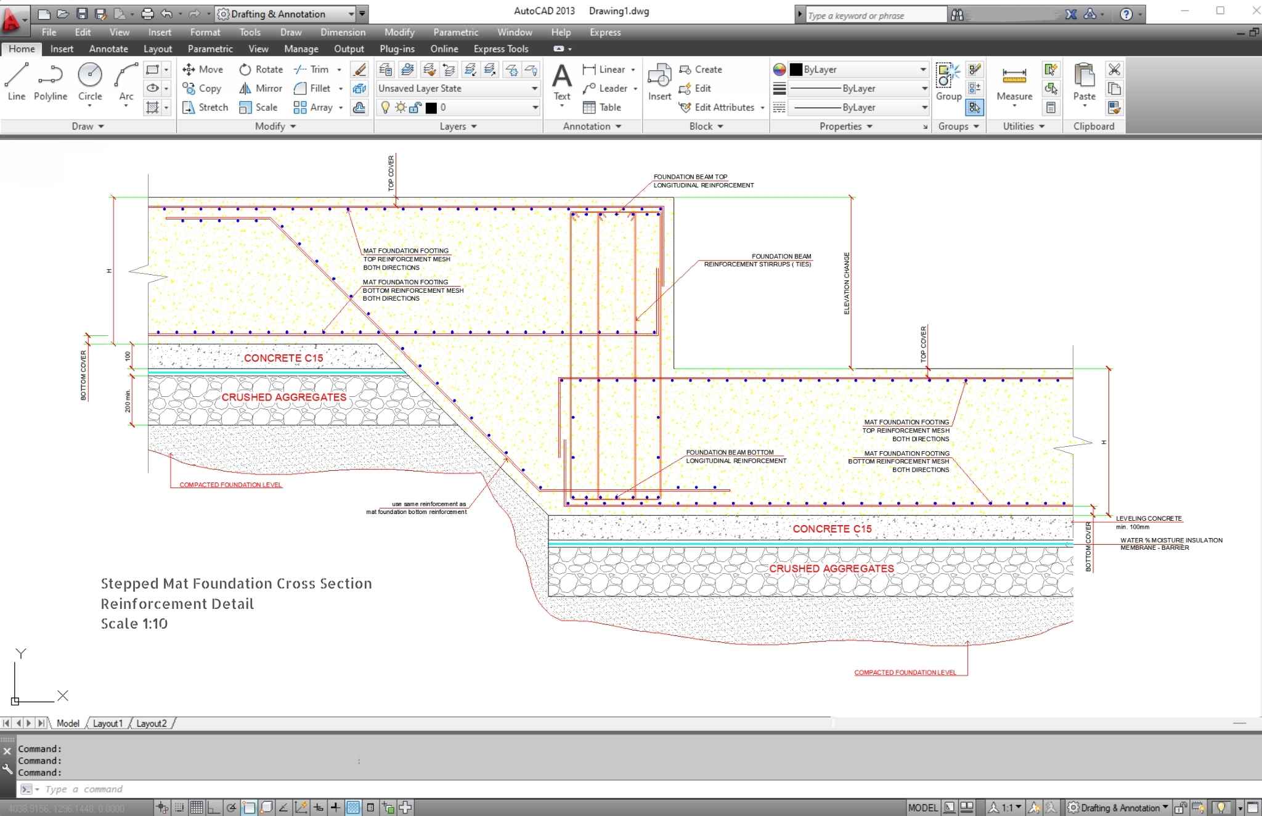Open the Dimension menu
This screenshot has width=1262, height=816.
(343, 32)
